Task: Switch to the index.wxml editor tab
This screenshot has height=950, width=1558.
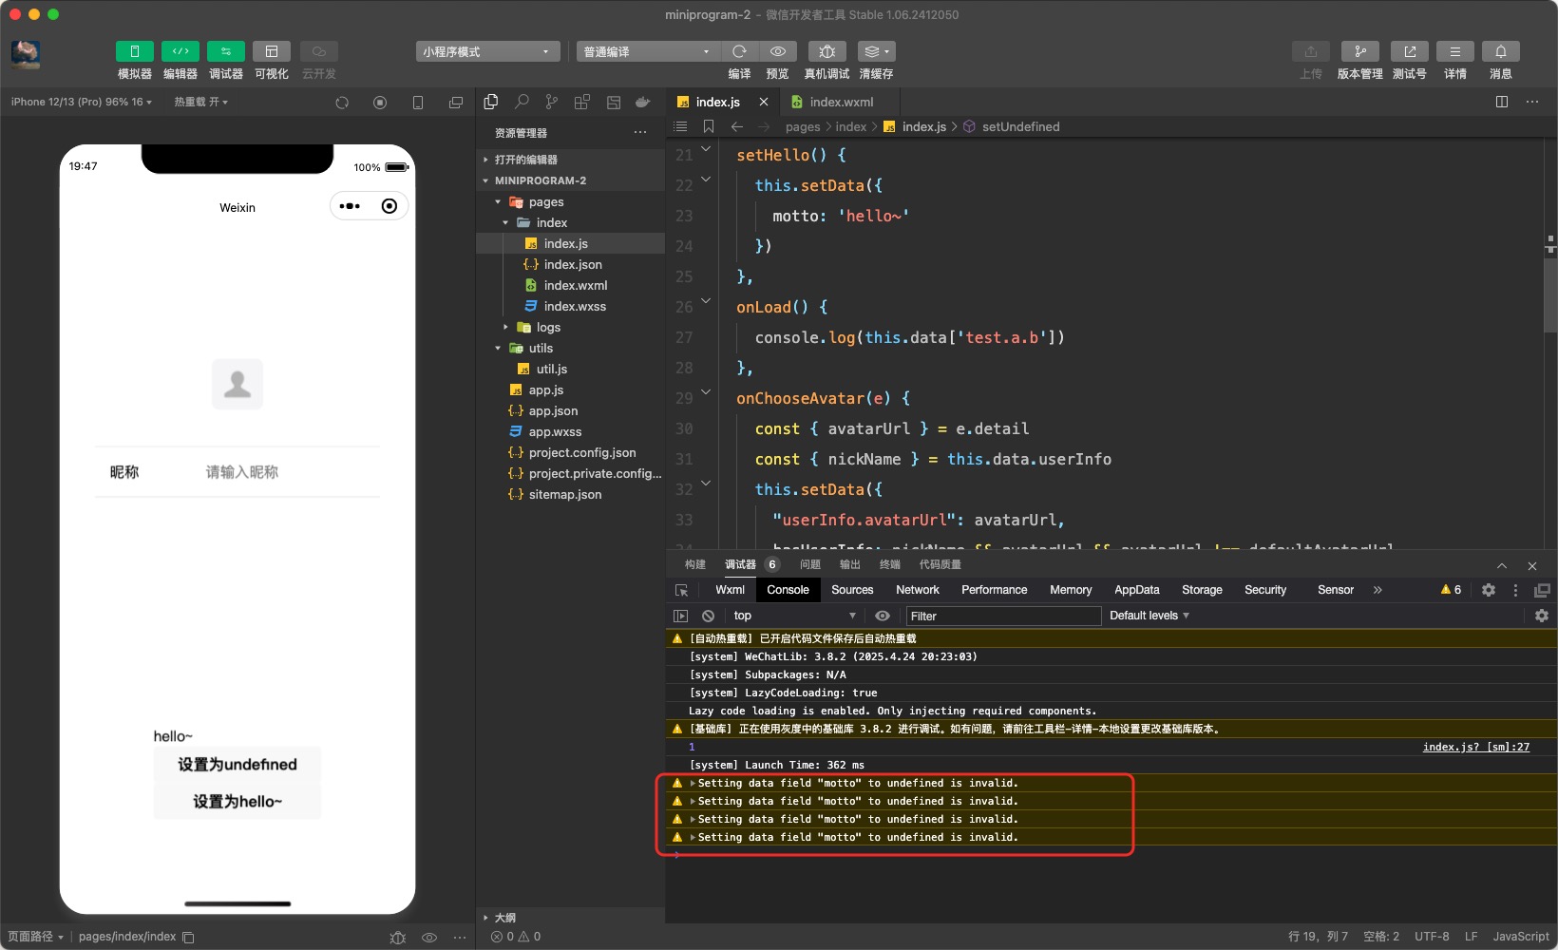Action: [840, 102]
